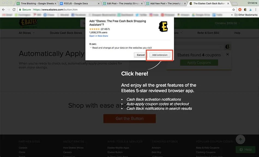Viewport: 259px width, 157px height.
Task: Cancel the add-extension dialog
Action: pos(141,55)
